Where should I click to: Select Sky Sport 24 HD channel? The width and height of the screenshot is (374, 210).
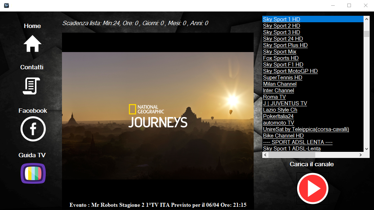coord(283,38)
